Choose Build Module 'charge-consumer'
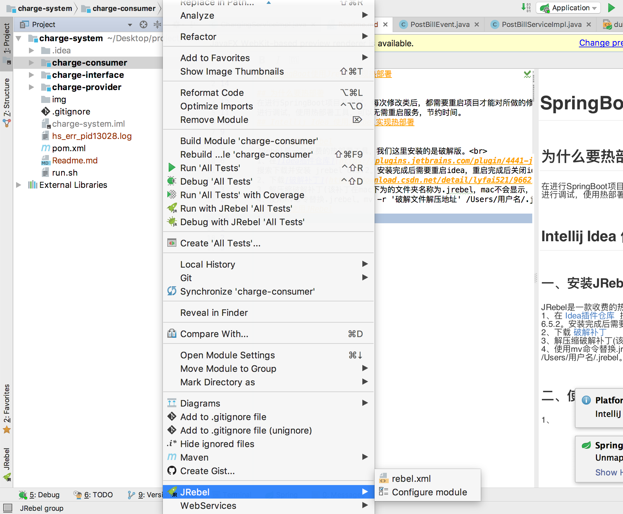Image resolution: width=623 pixels, height=514 pixels. tap(268, 141)
